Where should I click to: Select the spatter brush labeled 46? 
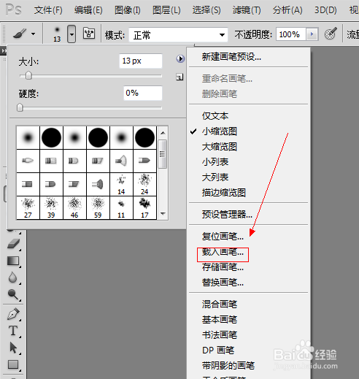click(74, 207)
